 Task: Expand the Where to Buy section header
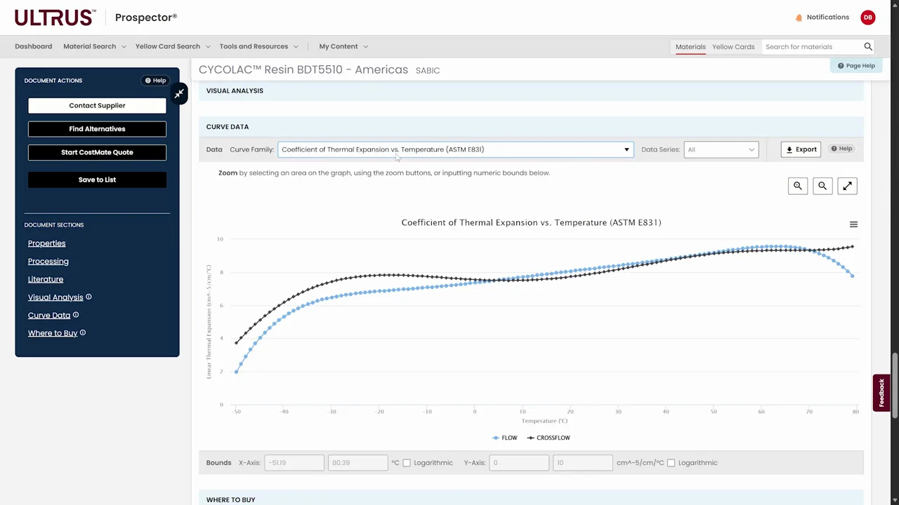[531, 499]
